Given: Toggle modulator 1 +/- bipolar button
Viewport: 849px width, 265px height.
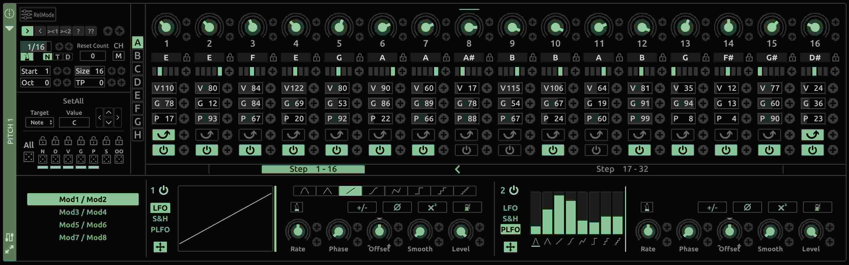Looking at the screenshot, I should coord(362,207).
